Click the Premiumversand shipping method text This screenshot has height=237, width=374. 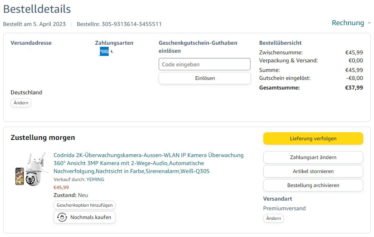(284, 208)
